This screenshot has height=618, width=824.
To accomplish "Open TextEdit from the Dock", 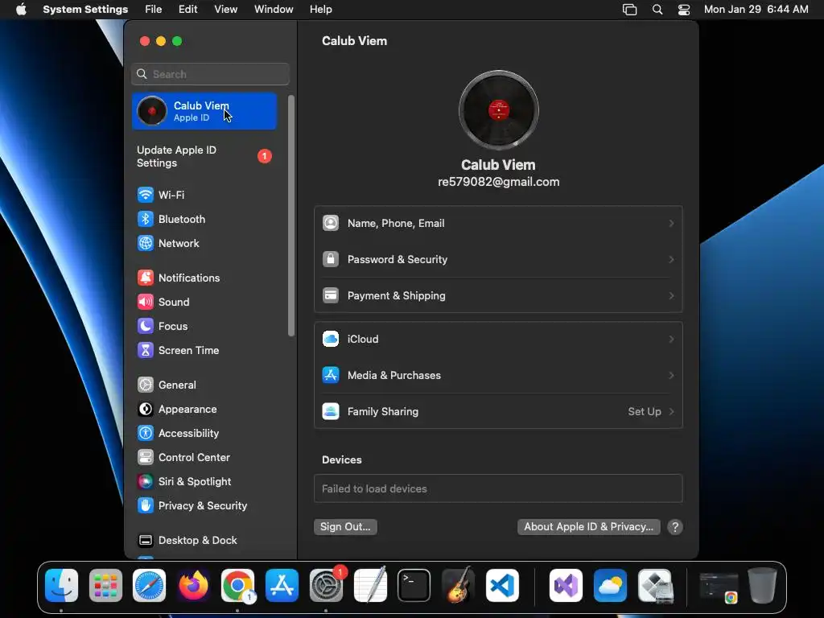I will [370, 586].
